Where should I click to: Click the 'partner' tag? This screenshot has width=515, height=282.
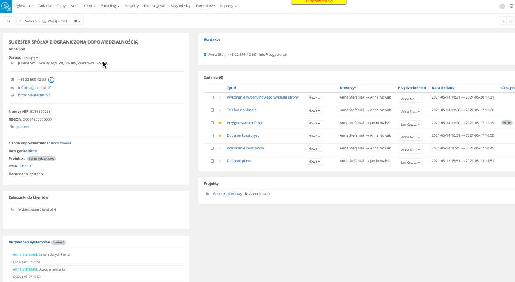click(x=23, y=127)
